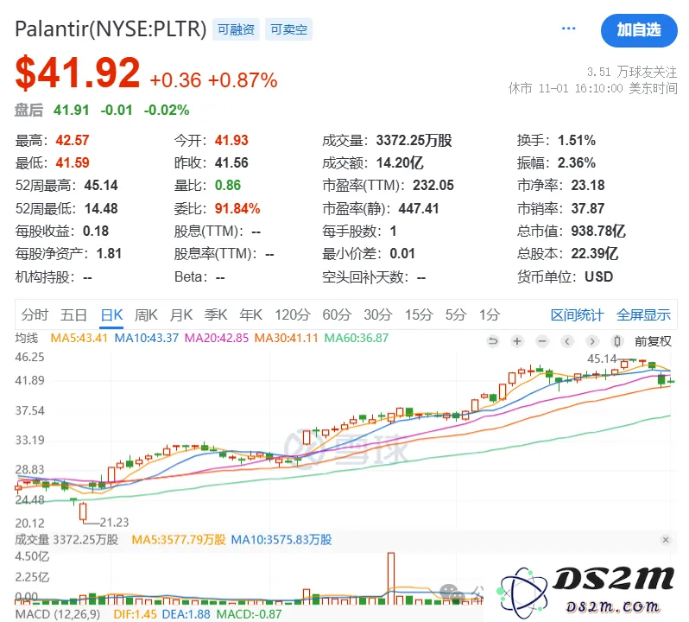Select the 周K tab
The width and height of the screenshot is (689, 622).
[x=146, y=314]
